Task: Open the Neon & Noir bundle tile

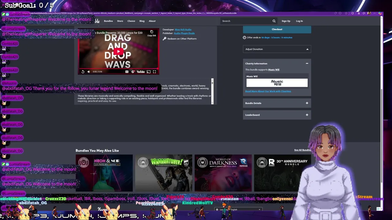Action: tap(104, 173)
